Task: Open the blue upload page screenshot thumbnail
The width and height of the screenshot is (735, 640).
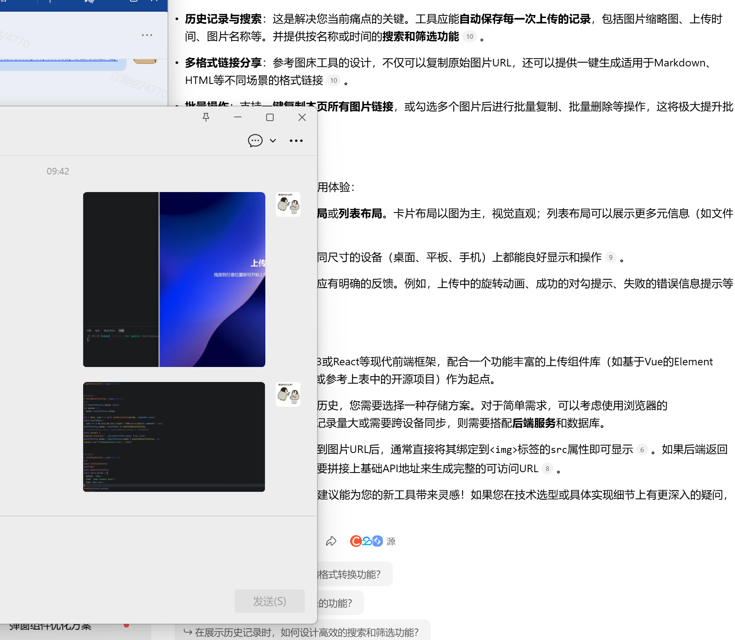Action: 174,279
